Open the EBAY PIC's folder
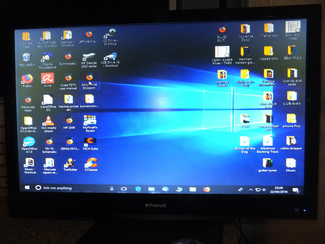 tap(292, 53)
